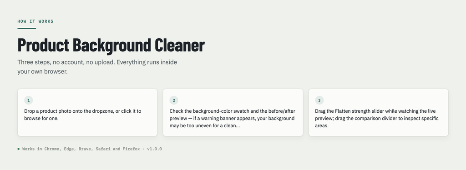Select the HOW IT WORKS label

[x=35, y=21]
